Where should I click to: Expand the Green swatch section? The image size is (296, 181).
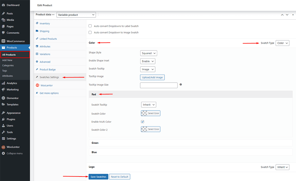[190, 143]
